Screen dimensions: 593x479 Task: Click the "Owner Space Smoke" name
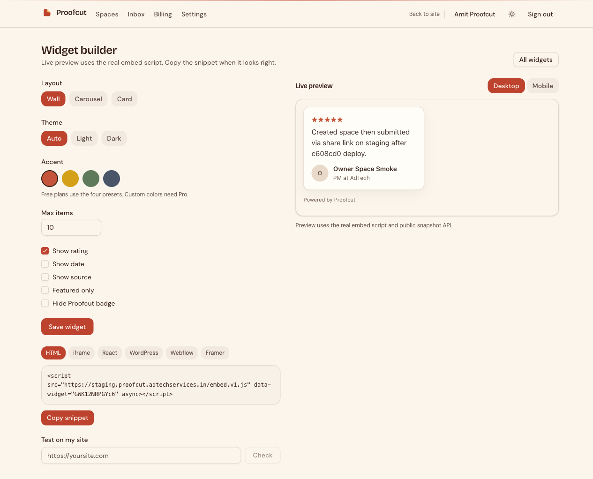[365, 169]
